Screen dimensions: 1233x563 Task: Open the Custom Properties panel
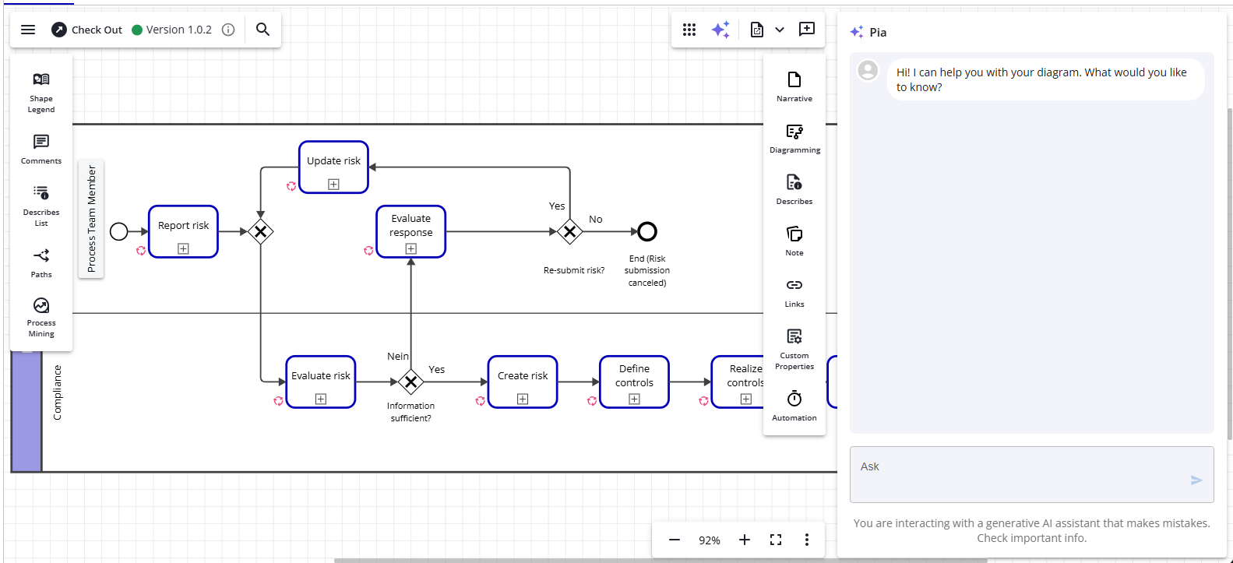pyautogui.click(x=794, y=347)
